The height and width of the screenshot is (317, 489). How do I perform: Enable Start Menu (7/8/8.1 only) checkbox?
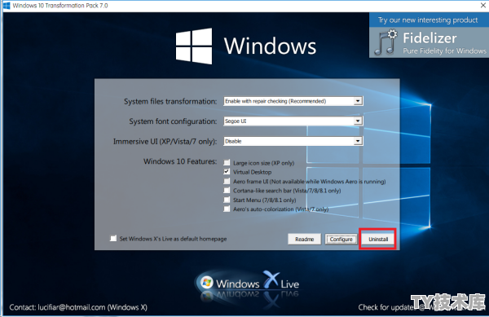[x=227, y=200]
